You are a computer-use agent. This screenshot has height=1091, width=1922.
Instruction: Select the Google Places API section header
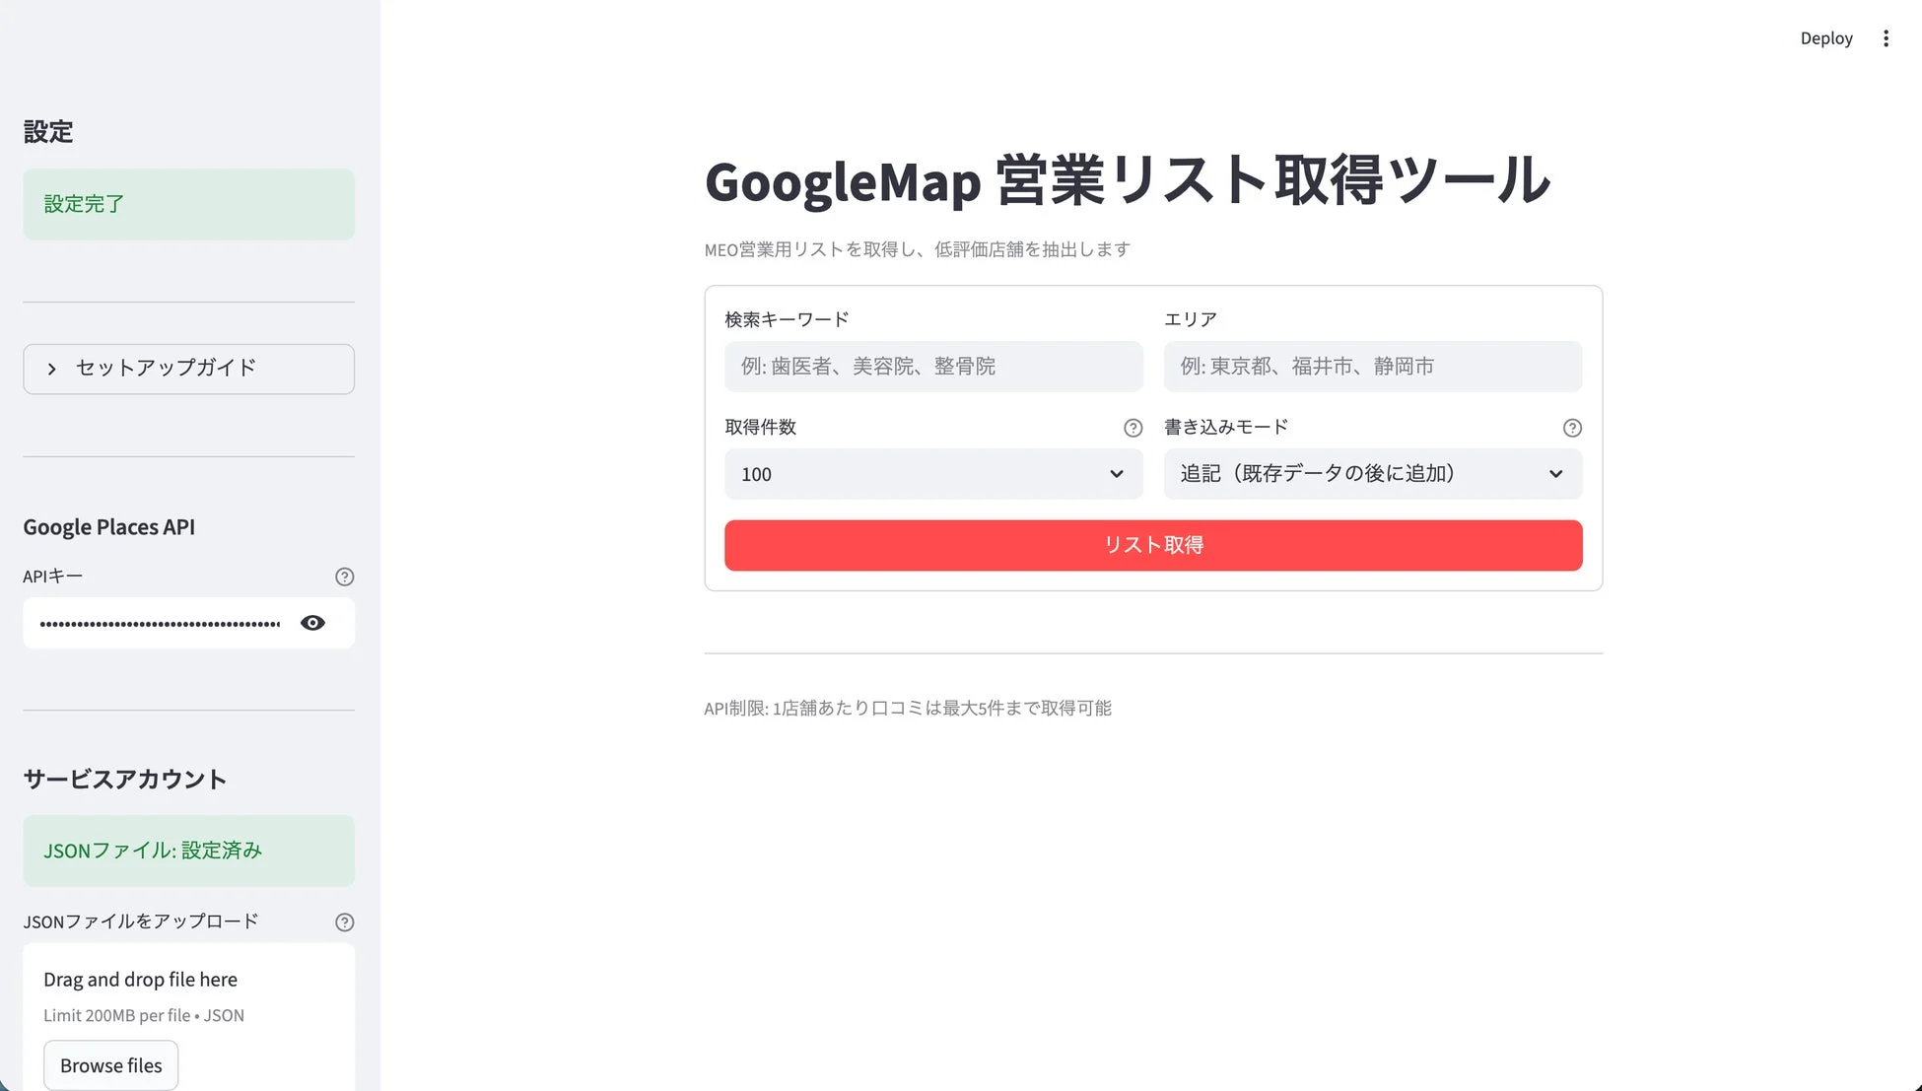tap(108, 526)
